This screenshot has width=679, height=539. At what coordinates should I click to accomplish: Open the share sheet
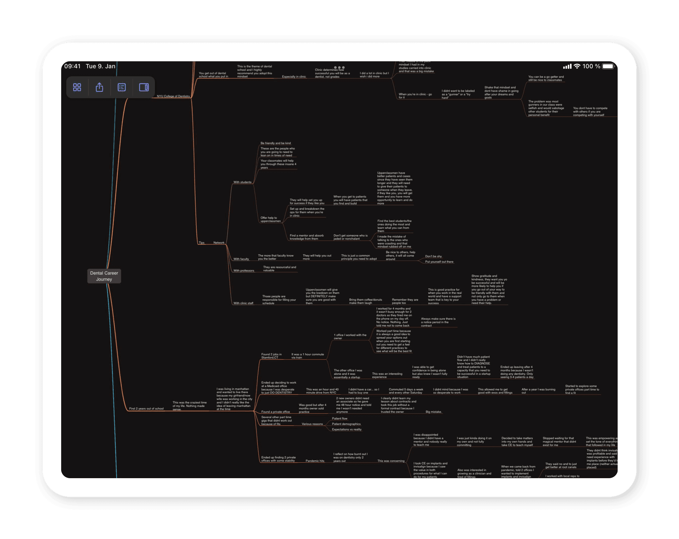tap(99, 87)
